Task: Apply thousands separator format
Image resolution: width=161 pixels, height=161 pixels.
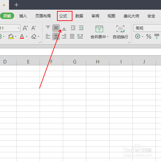Action: tap(157, 36)
